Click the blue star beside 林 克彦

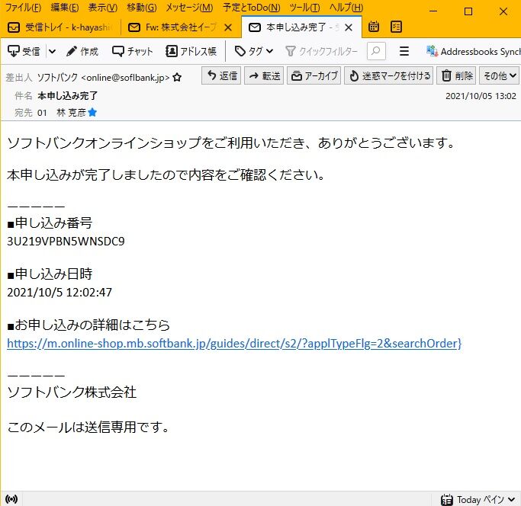point(92,113)
